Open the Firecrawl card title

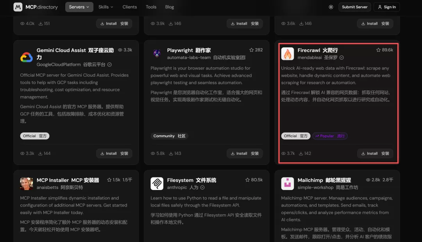click(318, 50)
